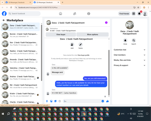Open the View buyer profile link
151x121 pixels.
coord(83,55)
